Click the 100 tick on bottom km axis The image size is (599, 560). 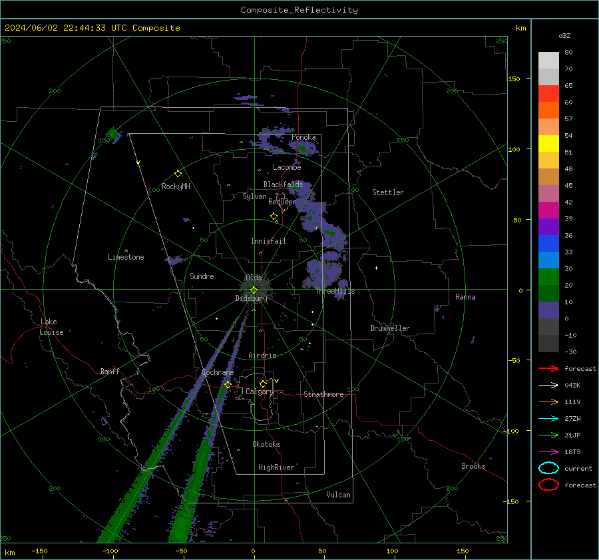pyautogui.click(x=392, y=551)
